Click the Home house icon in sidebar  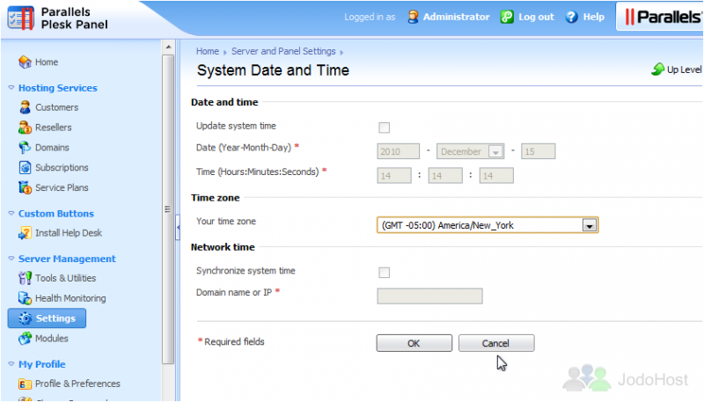pyautogui.click(x=25, y=62)
